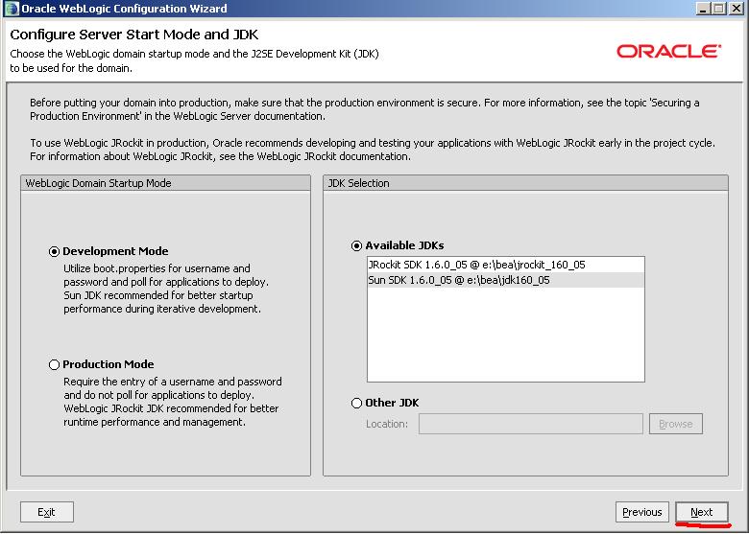749x534 pixels.
Task: Click the Oracle logo
Action: point(668,51)
